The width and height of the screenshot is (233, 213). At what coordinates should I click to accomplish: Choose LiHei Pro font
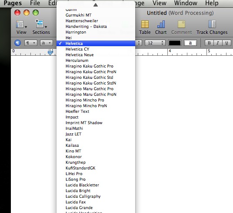96,174
